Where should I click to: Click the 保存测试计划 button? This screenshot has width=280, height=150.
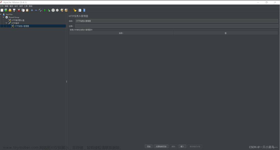(195, 146)
